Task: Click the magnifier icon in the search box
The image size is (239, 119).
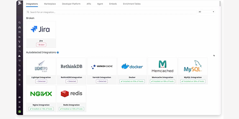Action: pyautogui.click(x=28, y=12)
